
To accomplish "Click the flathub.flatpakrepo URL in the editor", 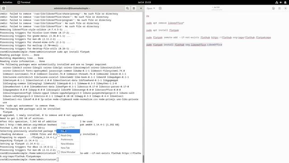I will [241, 38].
